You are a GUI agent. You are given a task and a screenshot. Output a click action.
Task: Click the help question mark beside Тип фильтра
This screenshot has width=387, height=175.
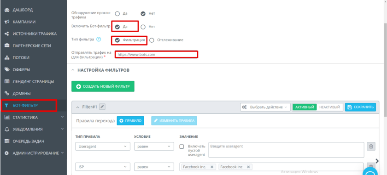pos(99,40)
